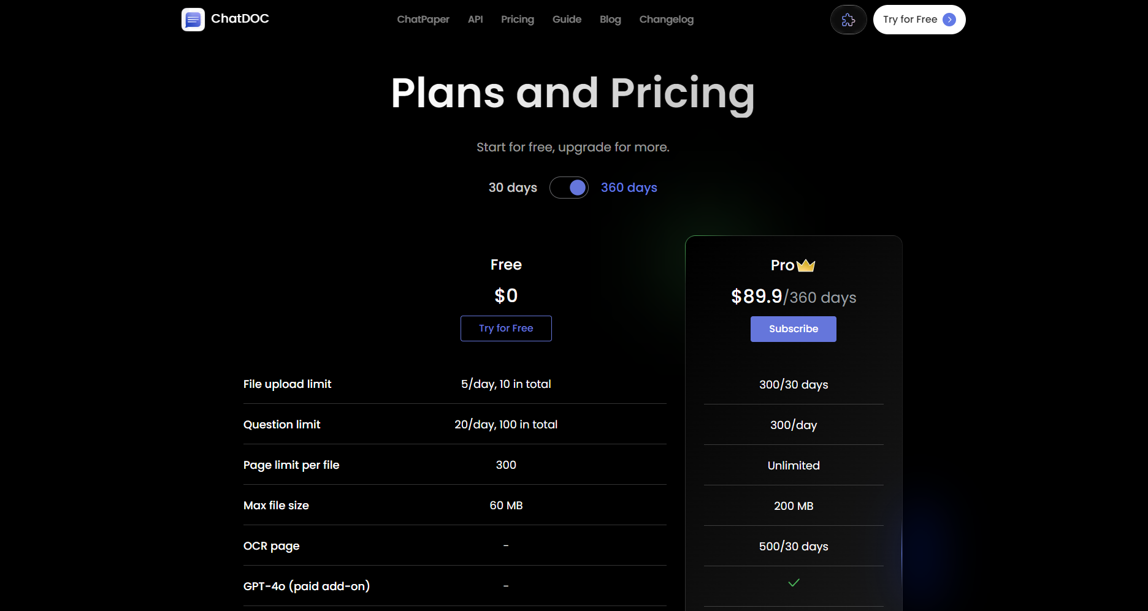Image resolution: width=1148 pixels, height=611 pixels.
Task: Click Try for Free under Free plan
Action: [x=506, y=328]
